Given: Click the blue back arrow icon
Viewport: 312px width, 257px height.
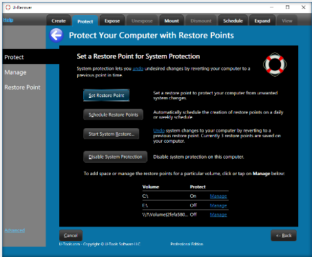Looking at the screenshot, I should (56, 35).
